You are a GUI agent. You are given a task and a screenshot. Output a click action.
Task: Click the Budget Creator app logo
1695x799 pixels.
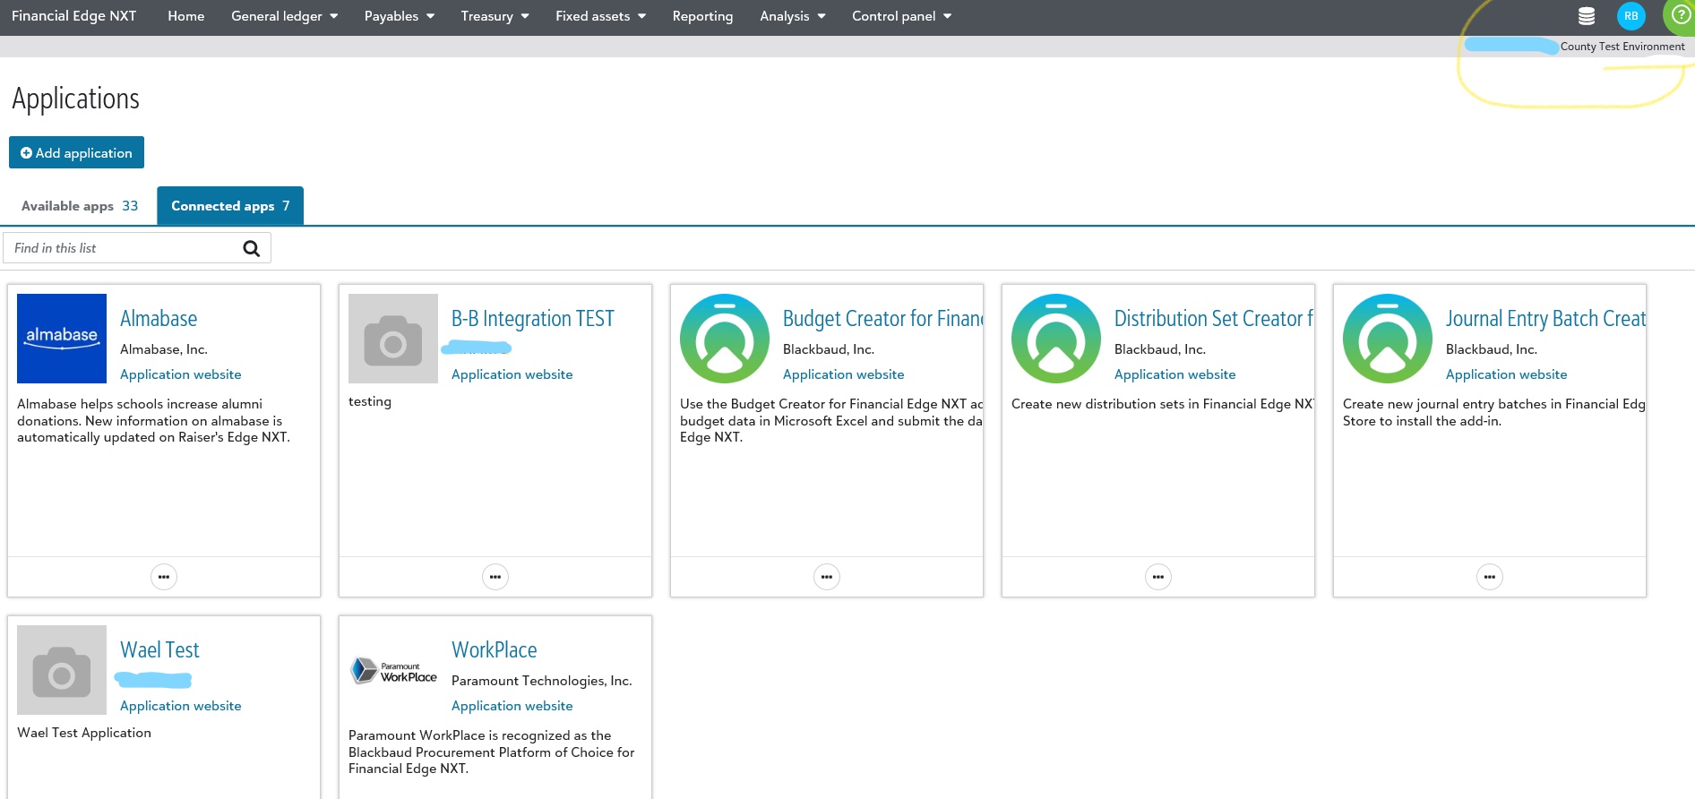point(725,339)
